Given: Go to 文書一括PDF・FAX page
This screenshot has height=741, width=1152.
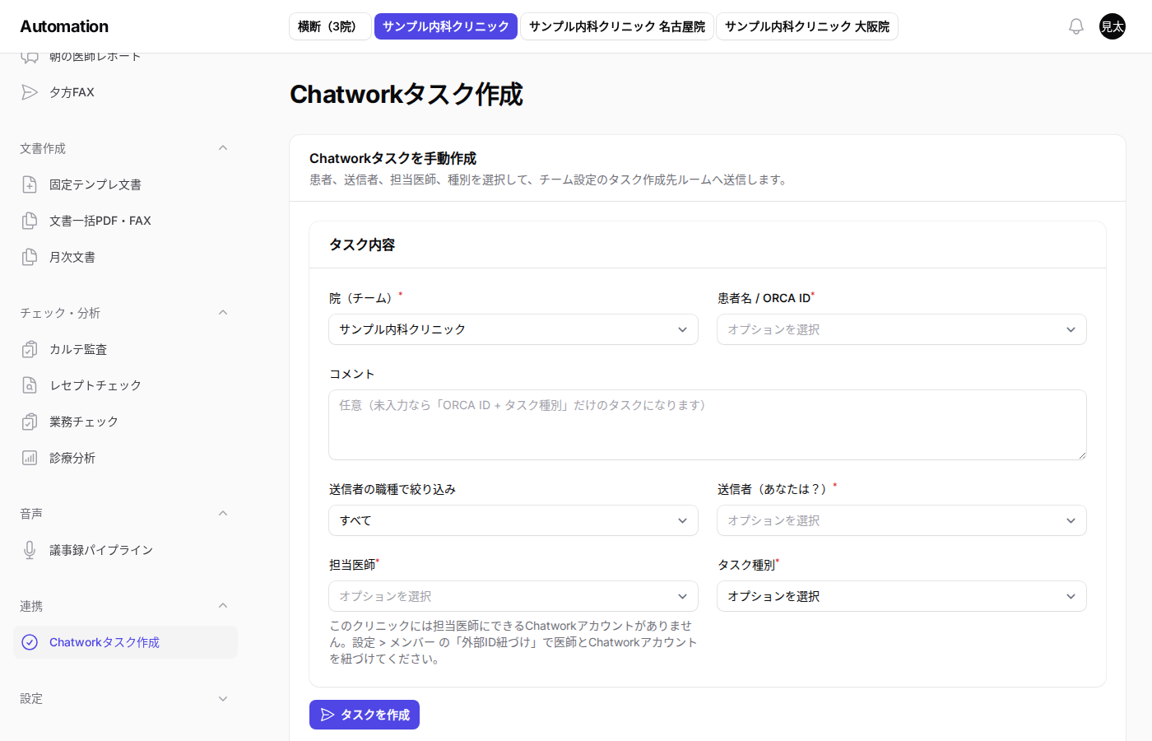Looking at the screenshot, I should [x=125, y=221].
